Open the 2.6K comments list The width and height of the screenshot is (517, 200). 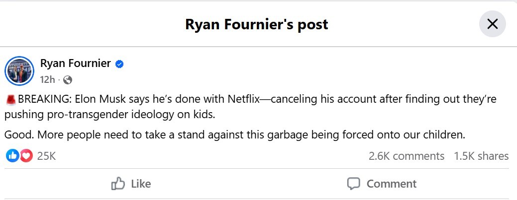click(406, 156)
